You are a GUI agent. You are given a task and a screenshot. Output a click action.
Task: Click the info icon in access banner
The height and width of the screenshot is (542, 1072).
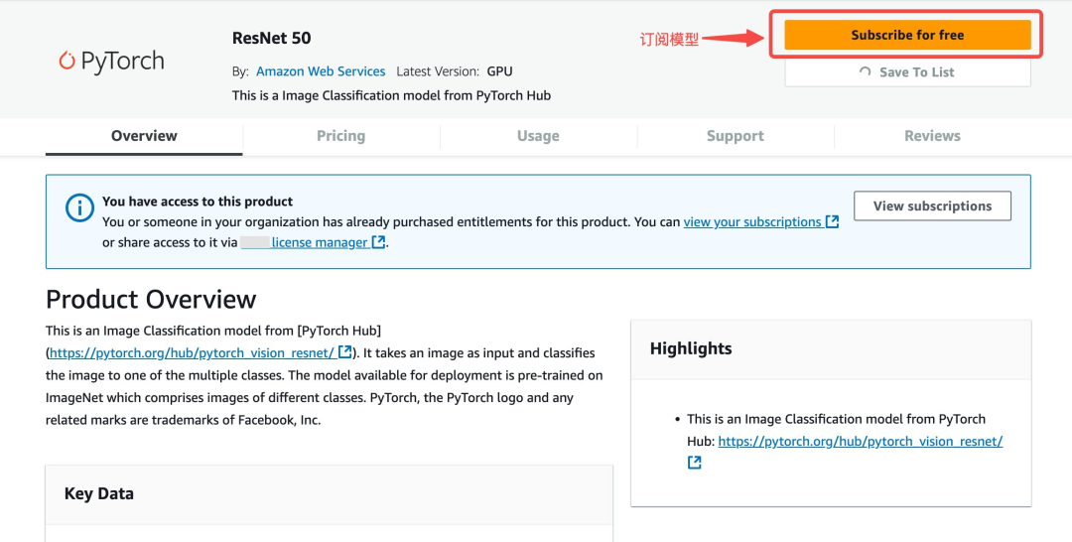pyautogui.click(x=79, y=207)
